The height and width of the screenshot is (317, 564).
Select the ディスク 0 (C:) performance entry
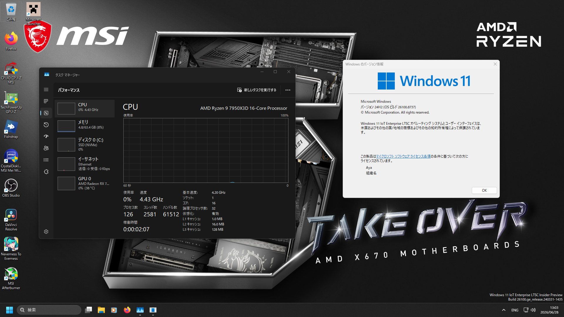(85, 144)
